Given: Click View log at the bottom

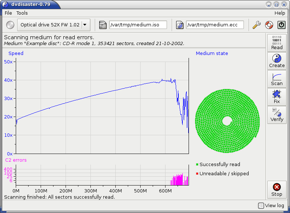Looking at the screenshot, I should point(271,206).
